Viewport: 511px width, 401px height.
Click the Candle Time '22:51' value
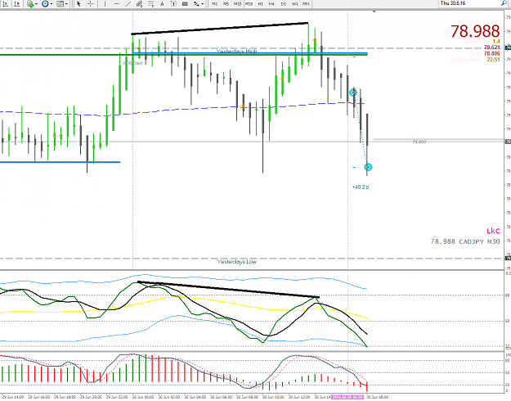tap(493, 60)
